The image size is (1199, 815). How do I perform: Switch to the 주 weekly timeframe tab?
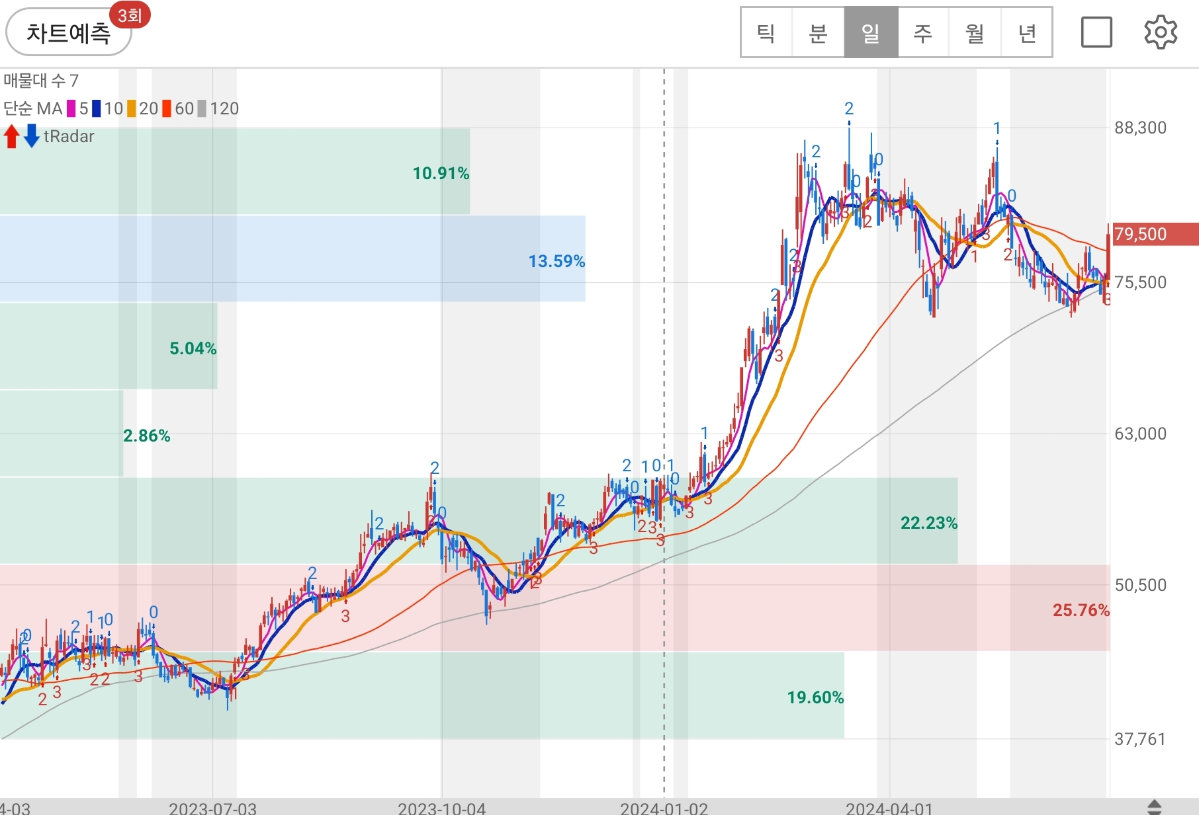pos(923,32)
